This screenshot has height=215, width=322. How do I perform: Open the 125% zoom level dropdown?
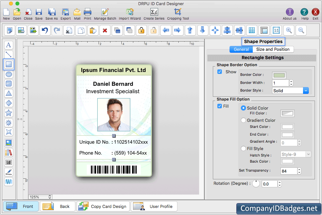(40, 197)
